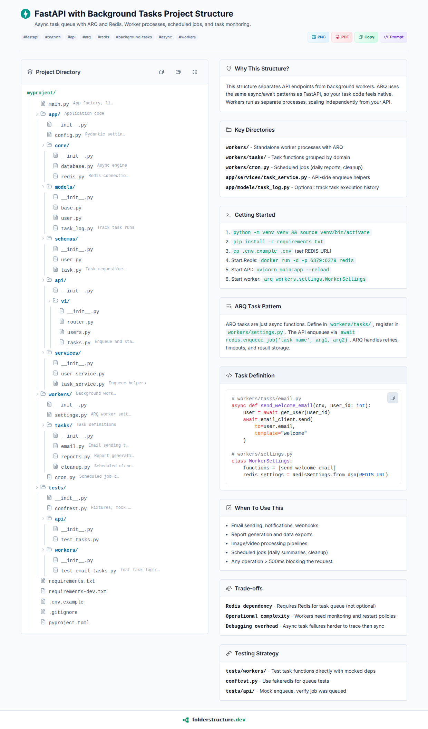Click the main.py file icon
Screen dimensions: 428x729
43,103
